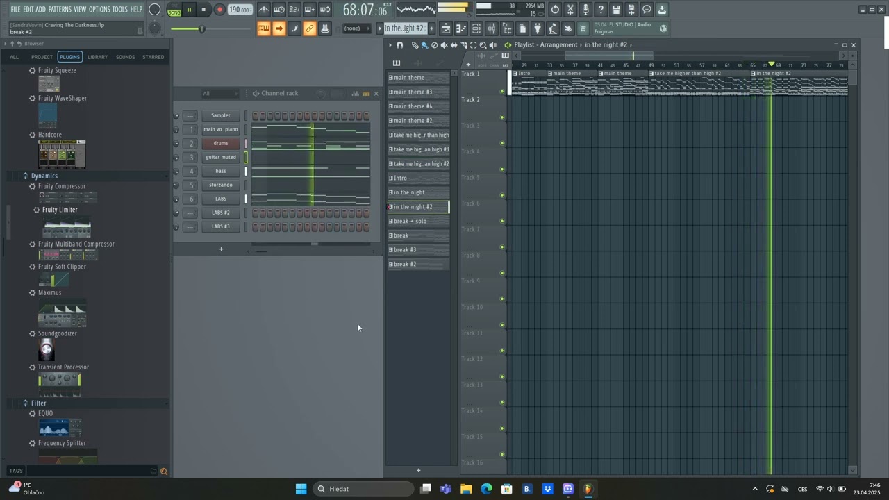This screenshot has width=889, height=500.
Task: Open the OPTIONS menu
Action: [x=99, y=9]
